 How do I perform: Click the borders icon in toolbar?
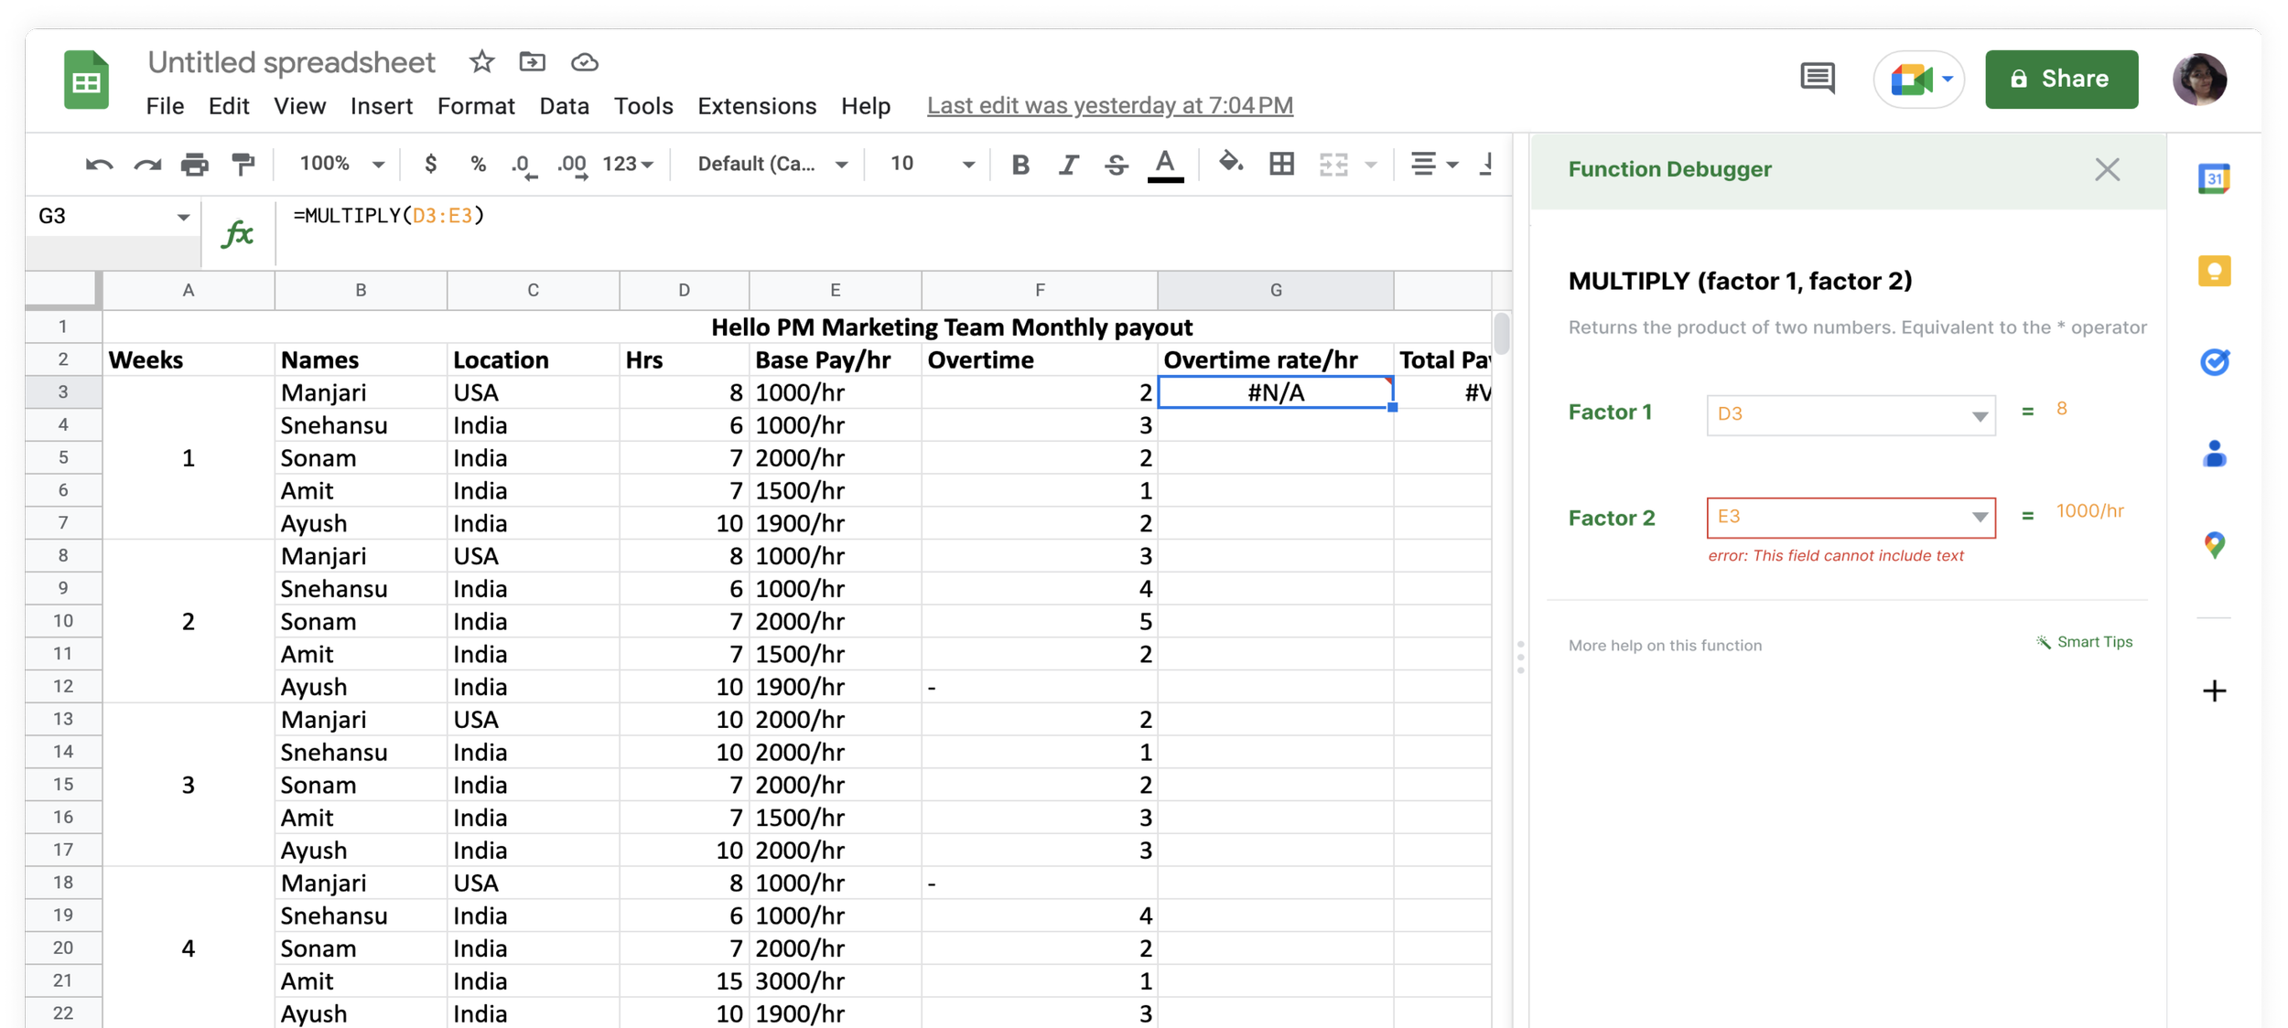point(1281,164)
